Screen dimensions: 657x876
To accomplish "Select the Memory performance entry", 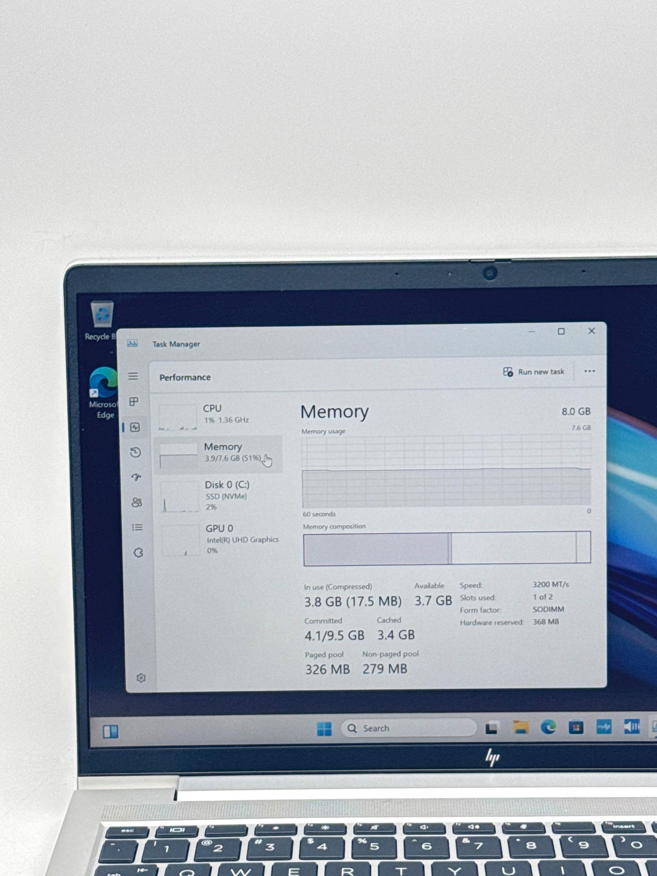I will pos(218,454).
